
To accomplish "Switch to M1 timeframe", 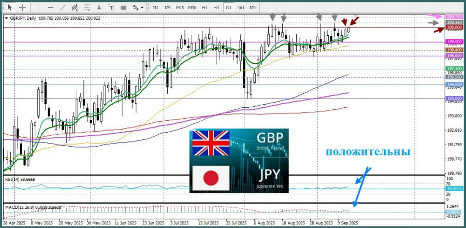I will (155, 8).
